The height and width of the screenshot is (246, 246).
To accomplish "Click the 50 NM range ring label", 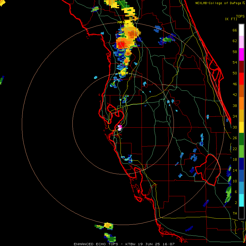I will [x=123, y=73].
